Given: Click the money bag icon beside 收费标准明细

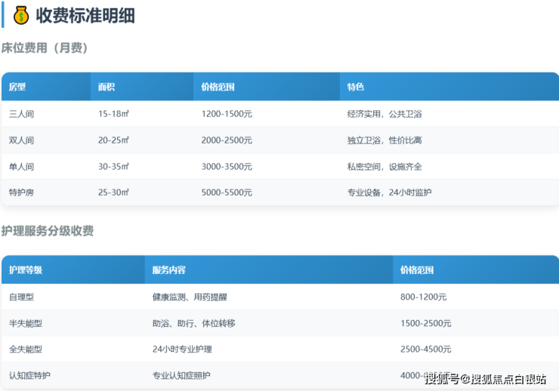Looking at the screenshot, I should 21,15.
